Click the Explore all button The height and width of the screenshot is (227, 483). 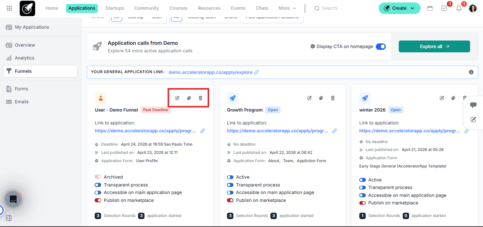coord(434,47)
